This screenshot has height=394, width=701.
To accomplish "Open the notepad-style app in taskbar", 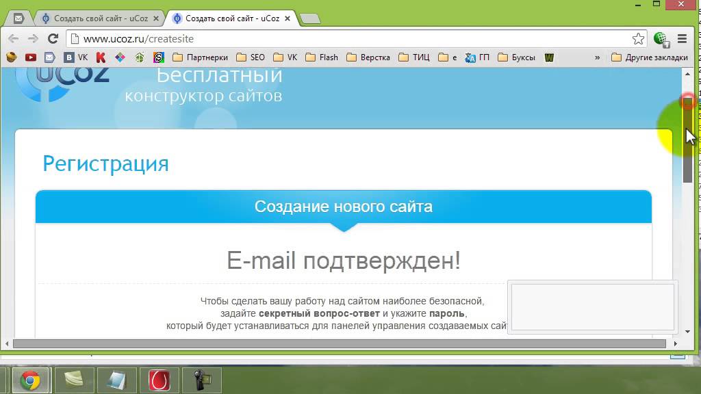I will click(x=116, y=380).
